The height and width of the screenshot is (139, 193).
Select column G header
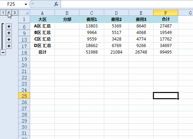pos(185,13)
